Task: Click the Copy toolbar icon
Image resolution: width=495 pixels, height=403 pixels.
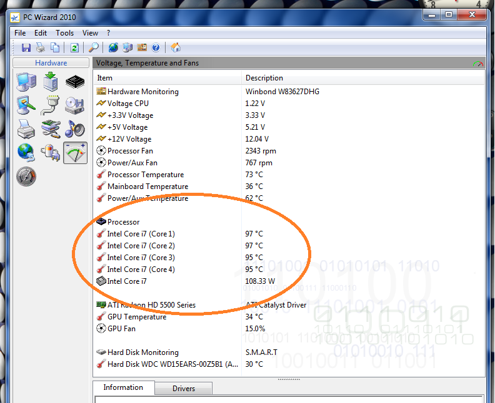Action: point(55,47)
